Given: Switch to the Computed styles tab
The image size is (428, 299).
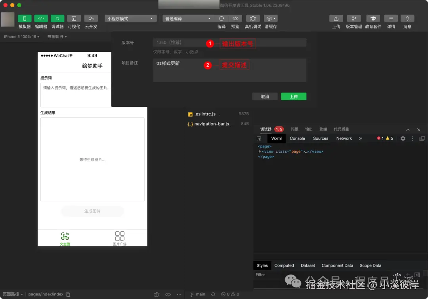Looking at the screenshot, I should point(284,265).
